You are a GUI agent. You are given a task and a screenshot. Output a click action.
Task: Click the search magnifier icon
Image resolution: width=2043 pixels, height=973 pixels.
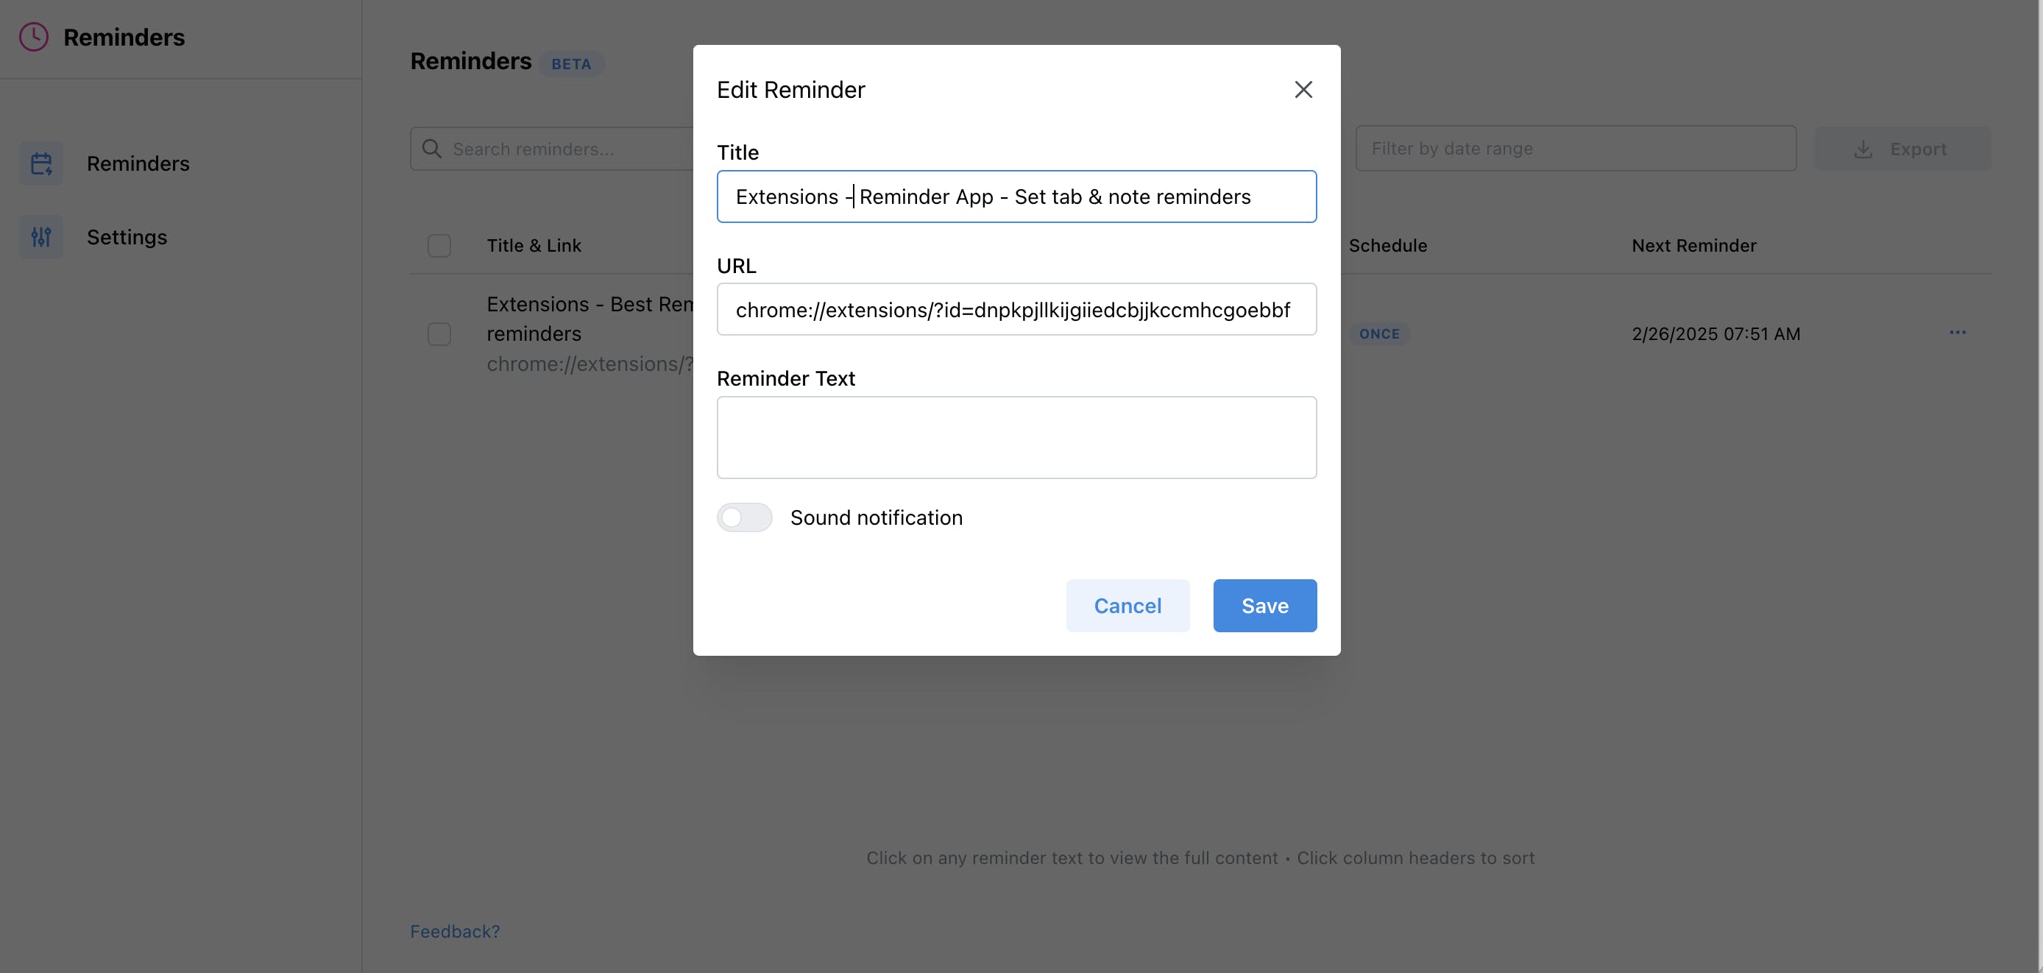pyautogui.click(x=431, y=148)
